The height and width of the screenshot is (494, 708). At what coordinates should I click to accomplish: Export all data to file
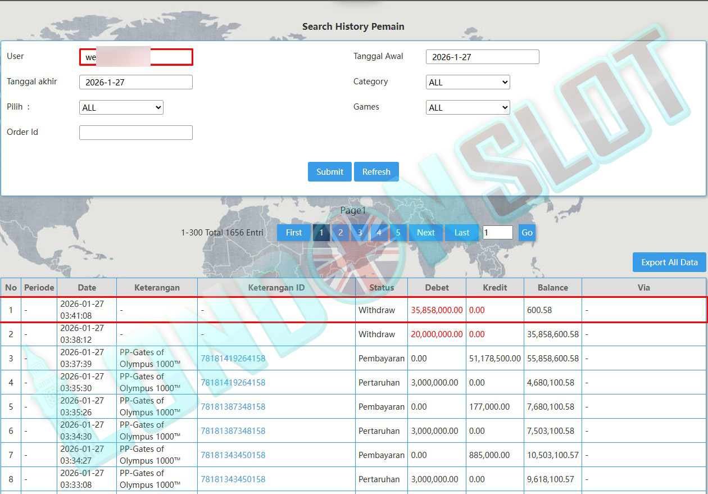[x=669, y=262]
